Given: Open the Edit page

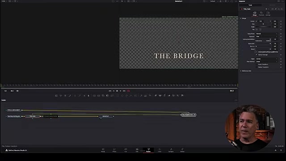Looking at the screenshot, I should [137, 150].
